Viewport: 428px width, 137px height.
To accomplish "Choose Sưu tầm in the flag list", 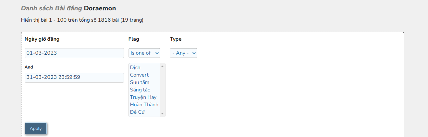I will [140, 82].
